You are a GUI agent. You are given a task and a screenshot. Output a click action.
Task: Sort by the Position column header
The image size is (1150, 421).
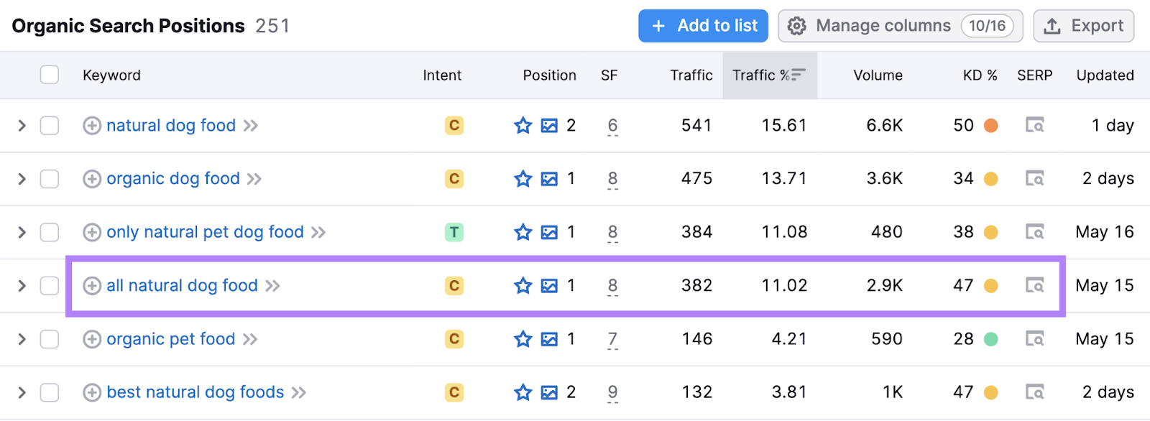click(x=549, y=75)
